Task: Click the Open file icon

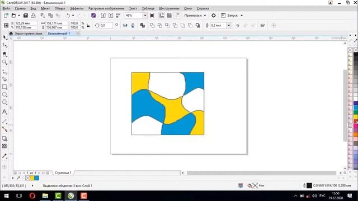Action: 13,16
